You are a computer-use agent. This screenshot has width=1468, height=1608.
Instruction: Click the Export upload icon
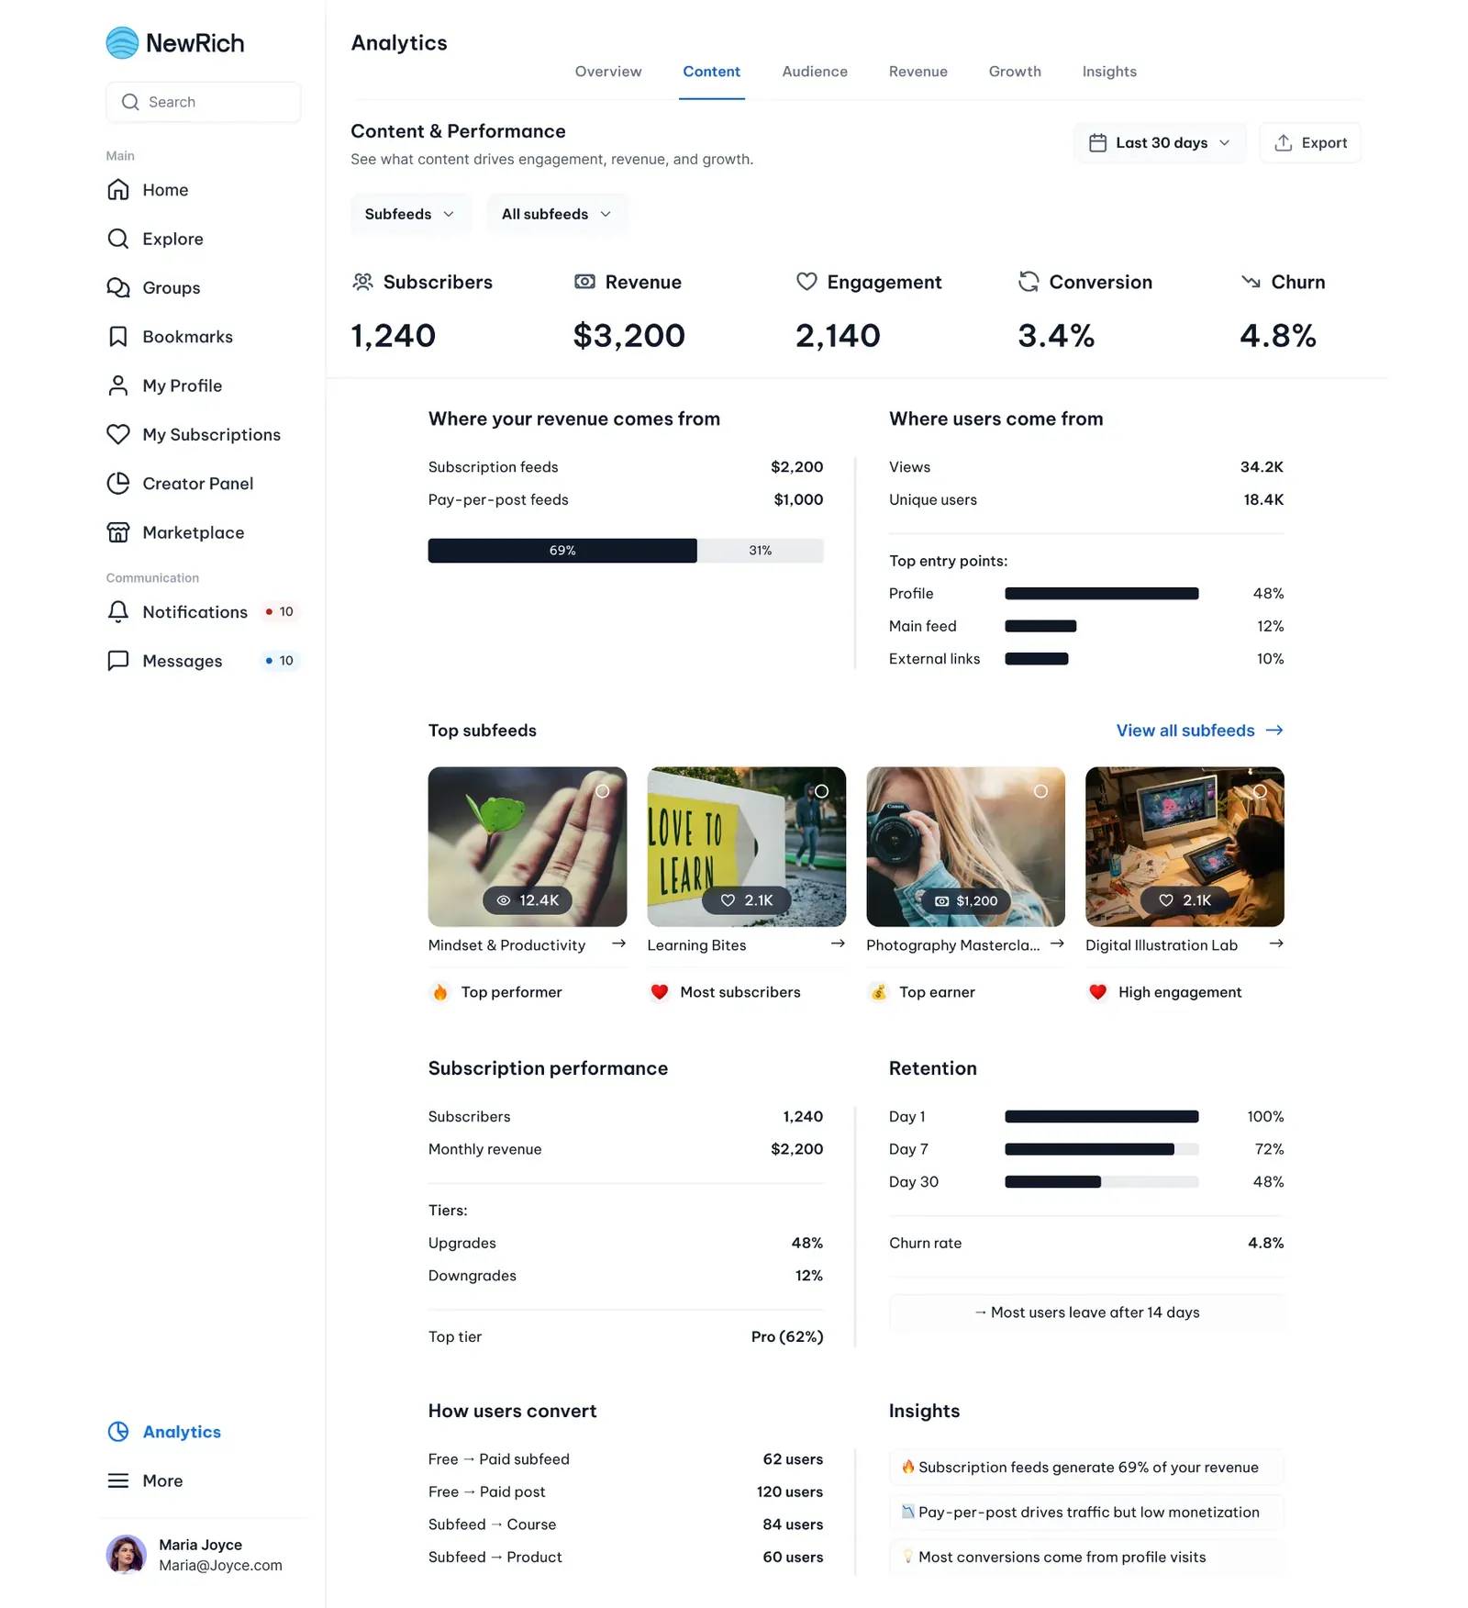(1284, 143)
